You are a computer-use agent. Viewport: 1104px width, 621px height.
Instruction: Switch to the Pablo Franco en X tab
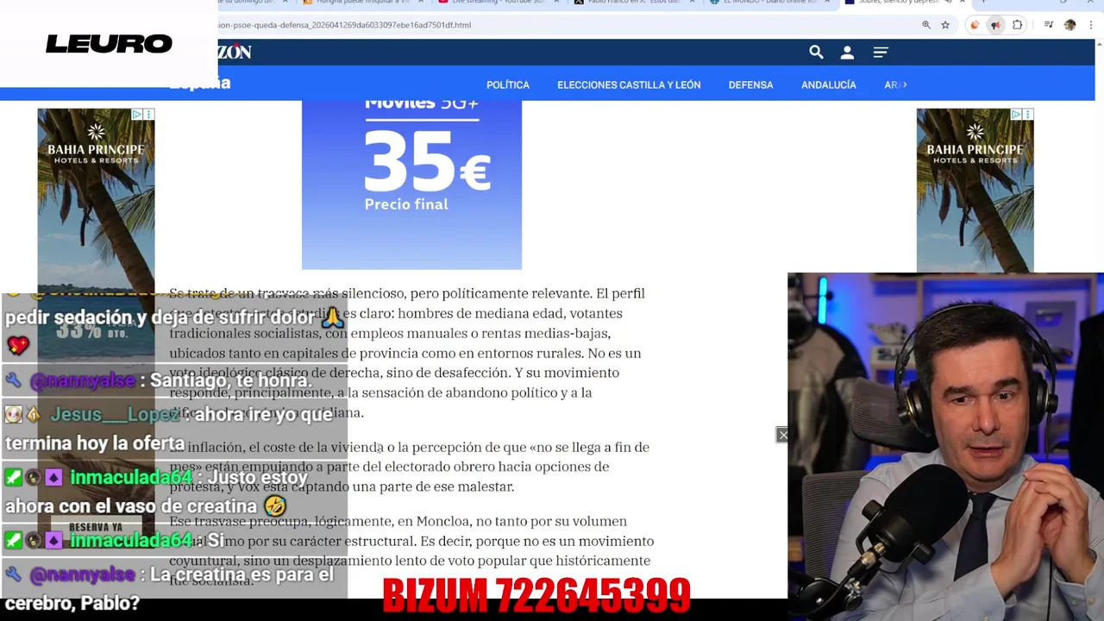(634, 3)
